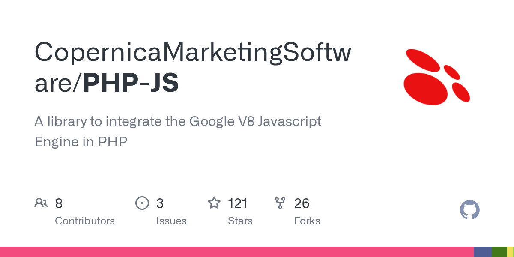Click the green language bar segment
The image size is (514, 257).
point(499,252)
